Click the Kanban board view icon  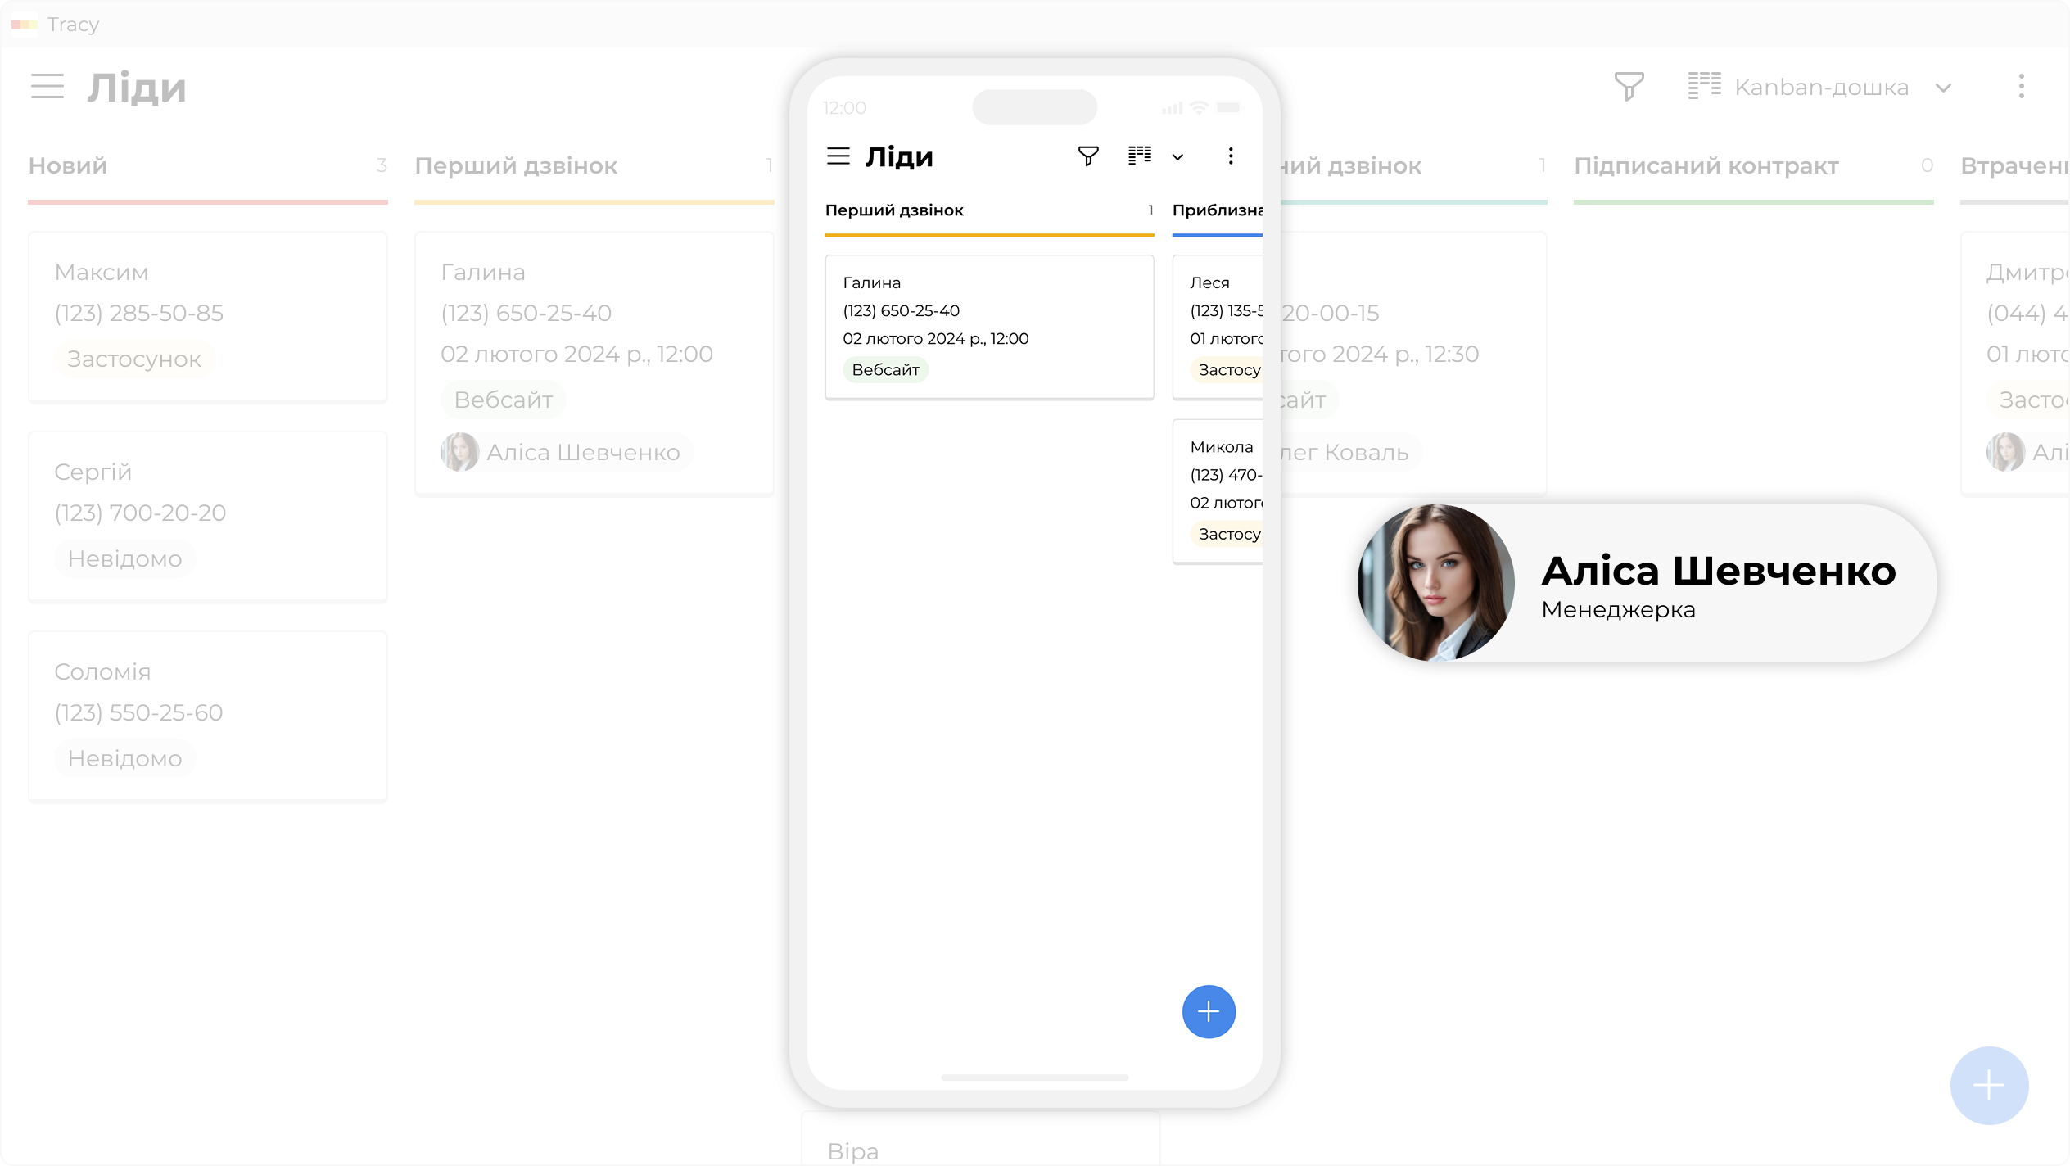click(x=1704, y=86)
